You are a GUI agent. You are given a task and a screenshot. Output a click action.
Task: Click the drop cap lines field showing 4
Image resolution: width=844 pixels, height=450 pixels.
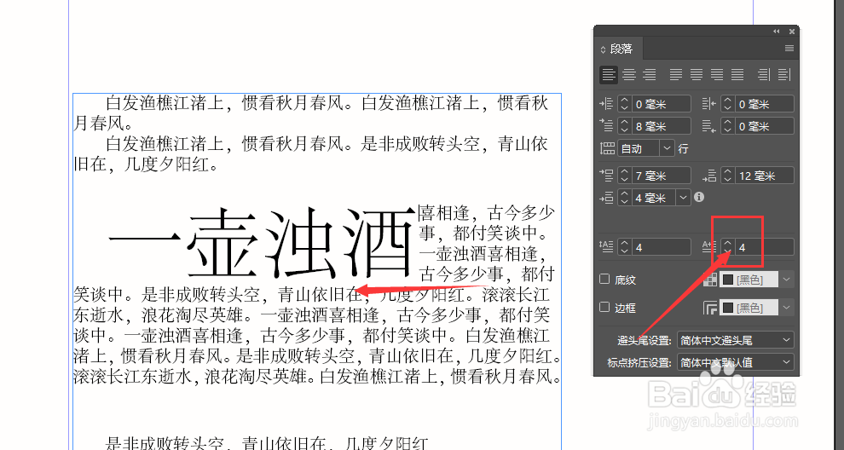[661, 247]
